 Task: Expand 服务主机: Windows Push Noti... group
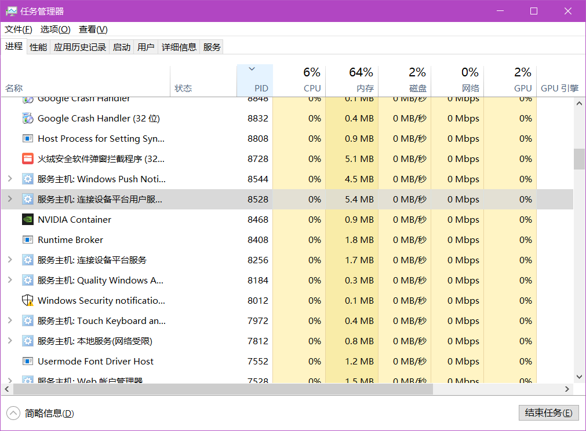pos(10,179)
